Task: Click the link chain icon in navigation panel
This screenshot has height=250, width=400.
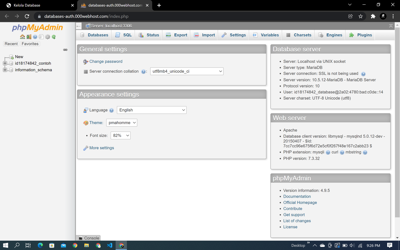Action: 65,50
